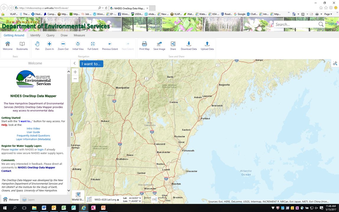Viewport: 339px width, 212px height.
Task: Open browser favorites star icon
Action: 326,8
